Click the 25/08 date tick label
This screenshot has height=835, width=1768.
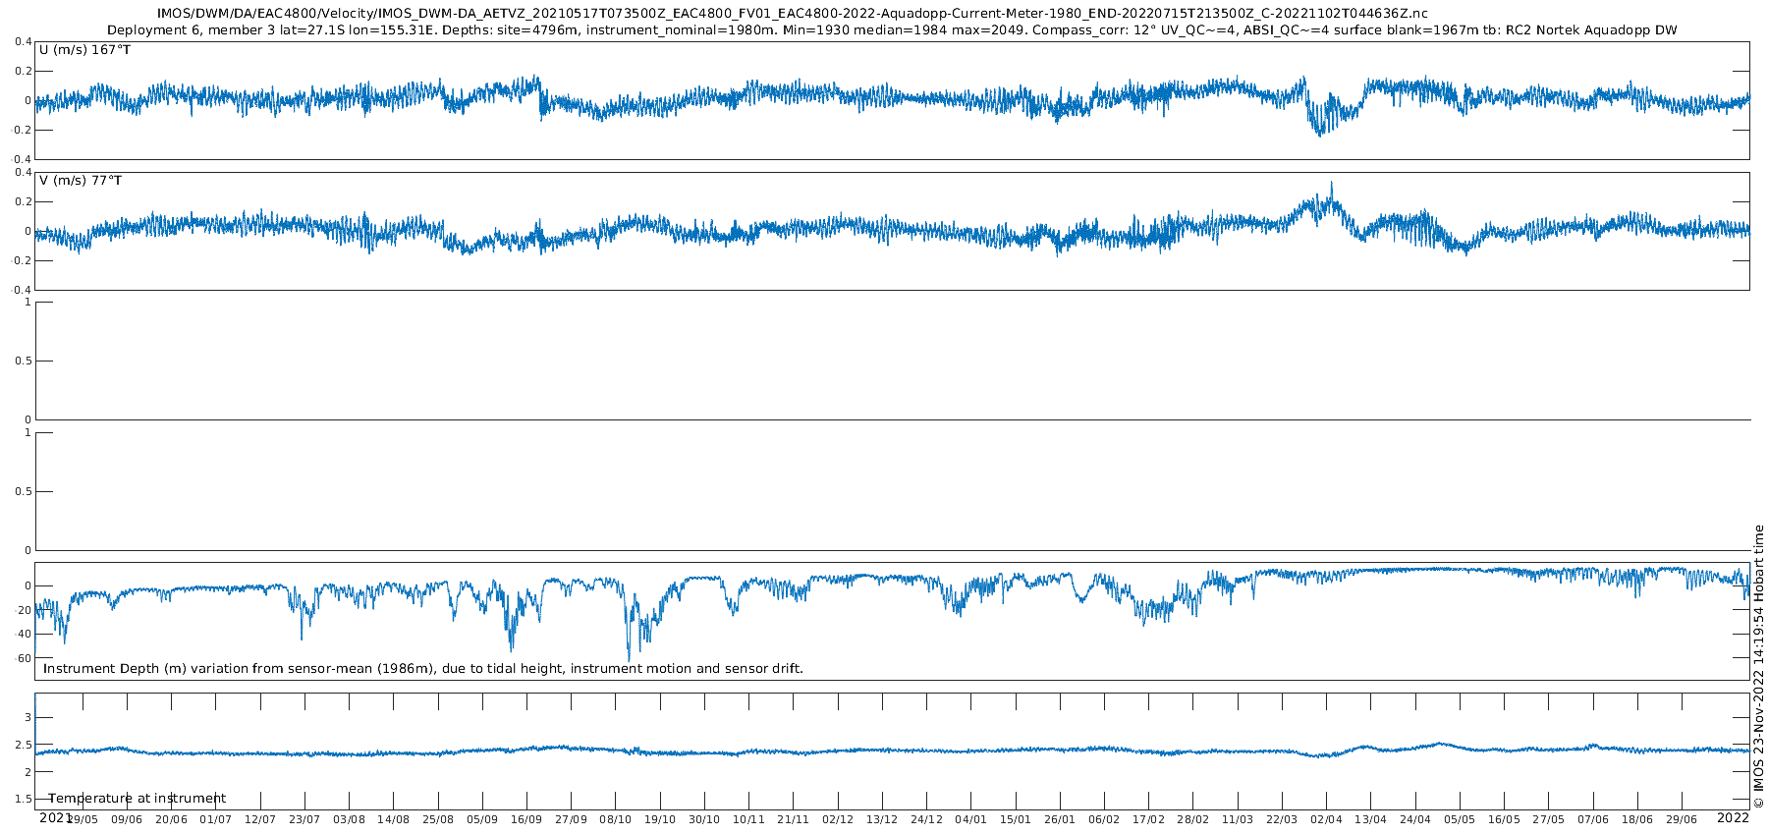[x=438, y=819]
